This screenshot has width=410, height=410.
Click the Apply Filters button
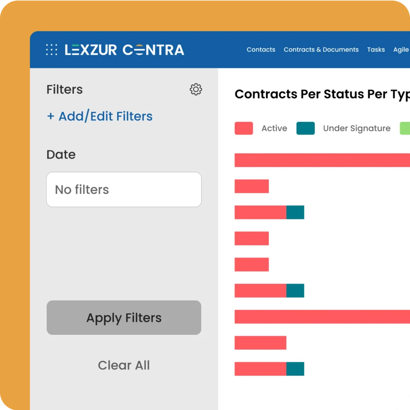click(124, 318)
